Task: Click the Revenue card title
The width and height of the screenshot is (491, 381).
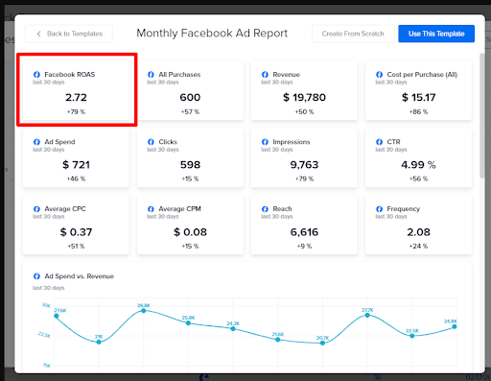Action: [287, 75]
